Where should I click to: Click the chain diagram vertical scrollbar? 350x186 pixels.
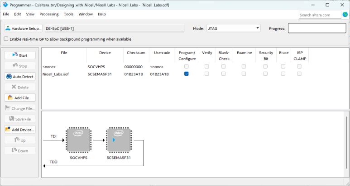[346, 142]
